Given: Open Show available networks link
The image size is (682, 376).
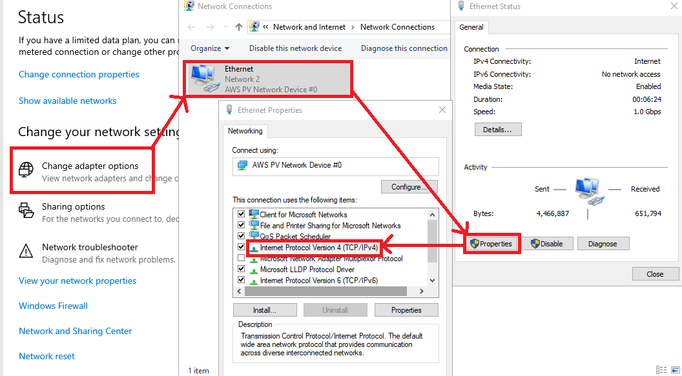Looking at the screenshot, I should tap(67, 101).
